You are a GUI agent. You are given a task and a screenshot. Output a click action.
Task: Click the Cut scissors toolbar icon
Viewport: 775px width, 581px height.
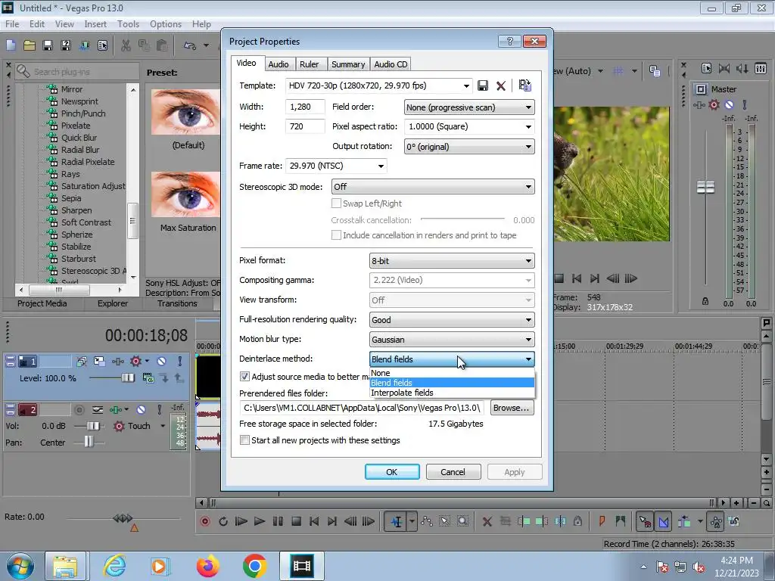pyautogui.click(x=126, y=45)
